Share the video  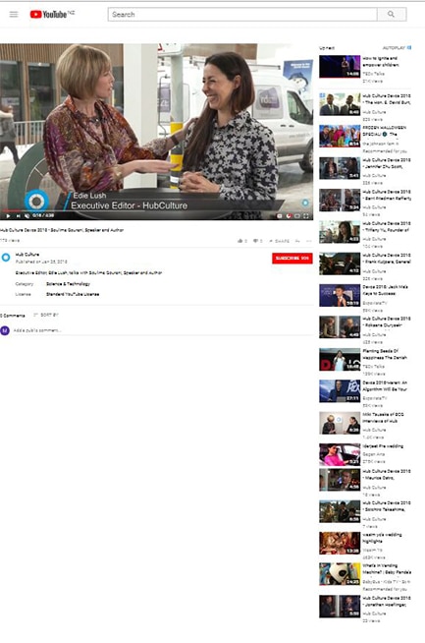pyautogui.click(x=279, y=241)
